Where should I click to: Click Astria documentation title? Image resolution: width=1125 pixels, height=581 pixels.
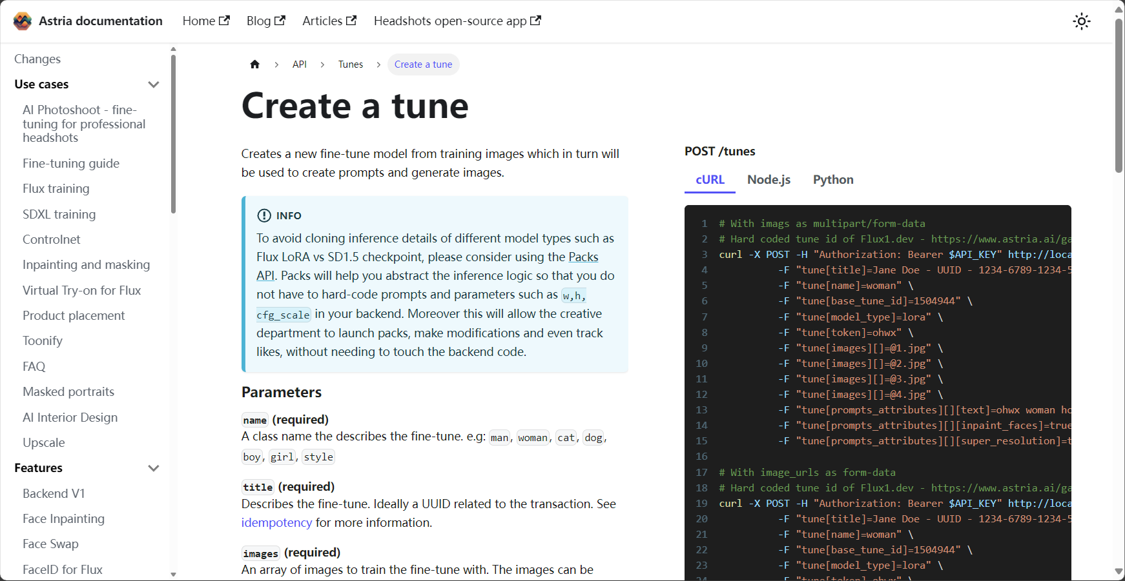[101, 21]
